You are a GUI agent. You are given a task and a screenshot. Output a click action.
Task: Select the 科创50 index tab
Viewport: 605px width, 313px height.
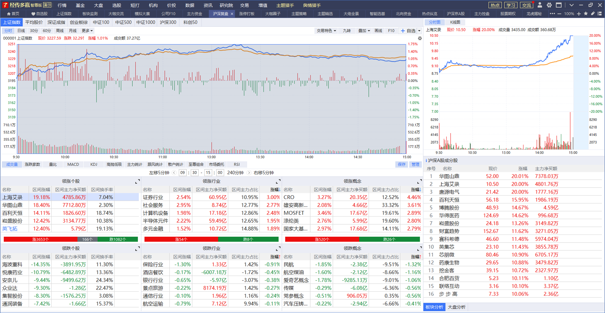click(x=190, y=22)
